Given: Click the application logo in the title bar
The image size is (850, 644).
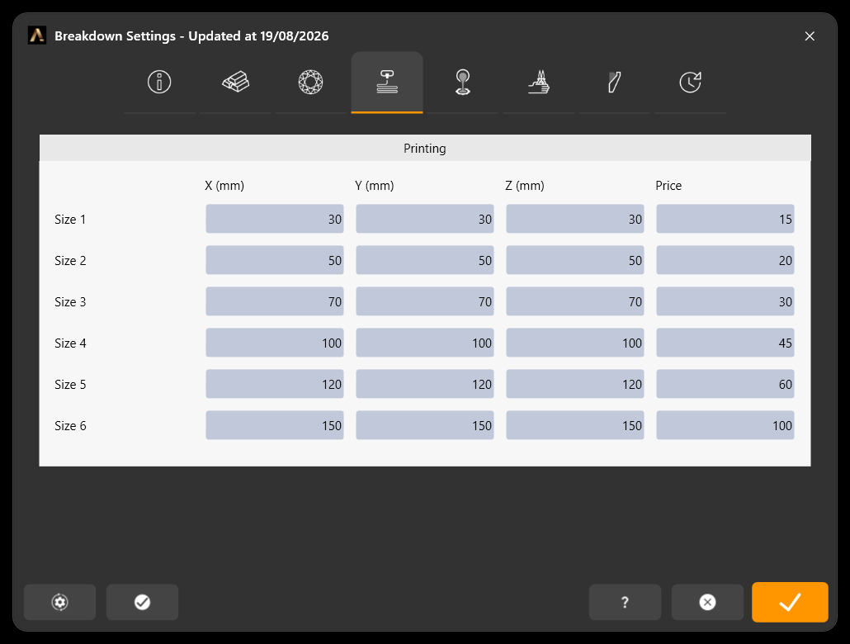Looking at the screenshot, I should pos(37,36).
